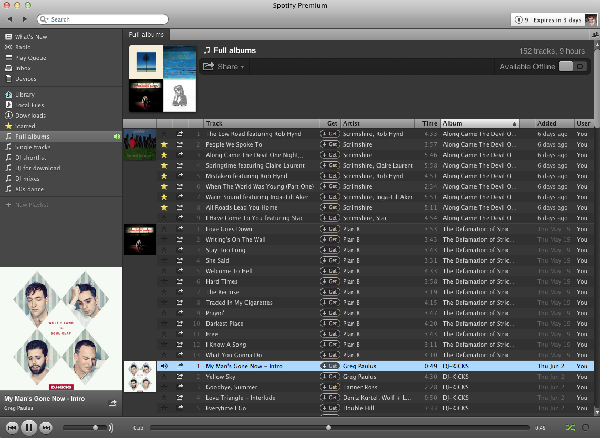Get the track Yellow Sky
Viewport: 600px width, 438px height.
tap(330, 377)
